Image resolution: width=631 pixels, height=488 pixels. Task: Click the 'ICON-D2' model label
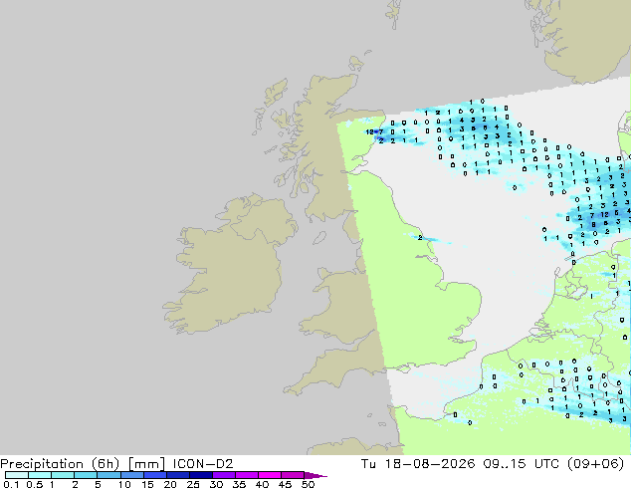point(203,464)
